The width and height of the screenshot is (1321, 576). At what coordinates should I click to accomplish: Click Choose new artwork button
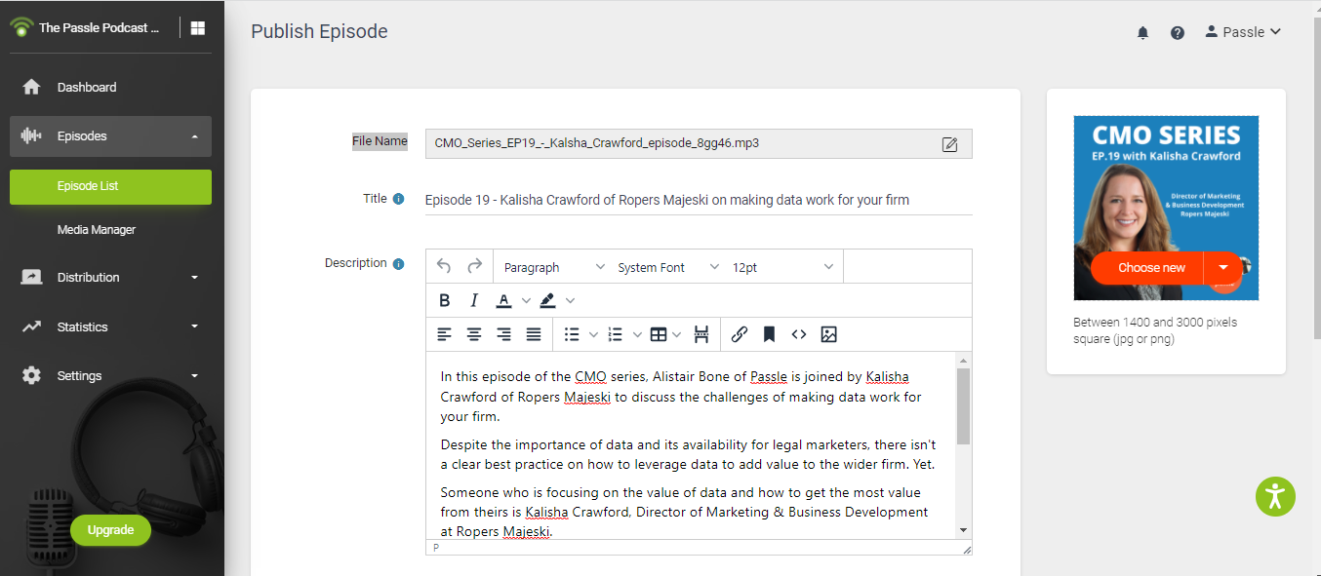pos(1148,268)
